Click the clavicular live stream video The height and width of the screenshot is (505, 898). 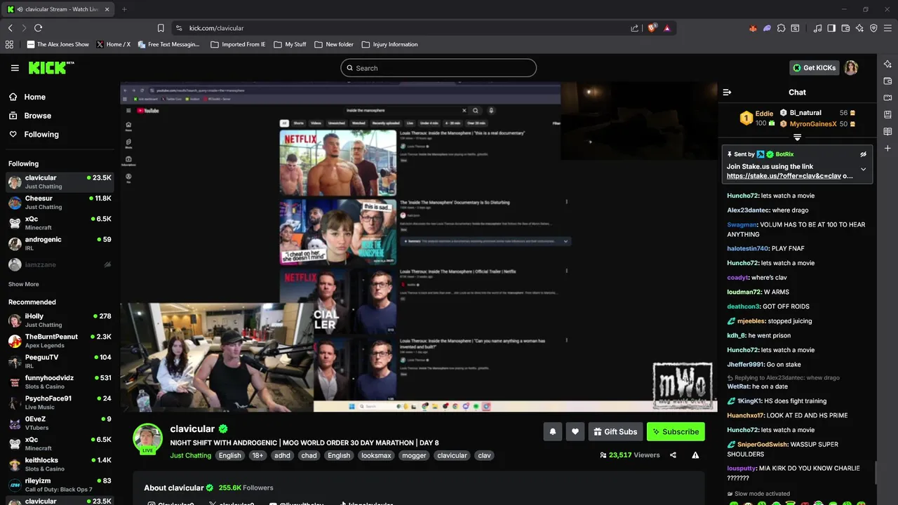[419, 247]
